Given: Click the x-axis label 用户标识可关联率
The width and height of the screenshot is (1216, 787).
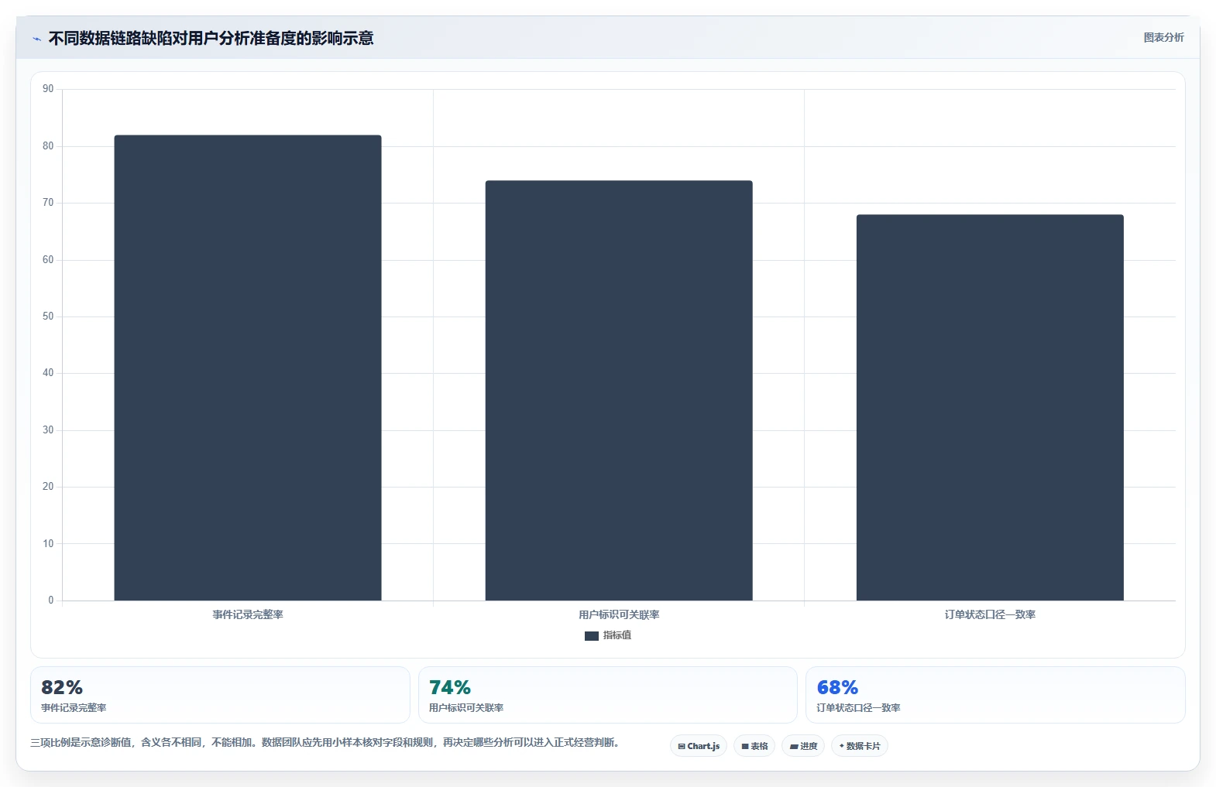Looking at the screenshot, I should click(619, 614).
